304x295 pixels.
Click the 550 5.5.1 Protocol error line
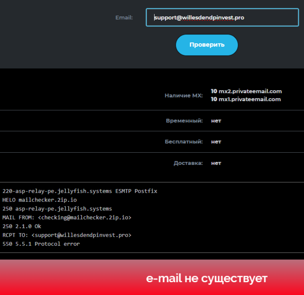41,244
